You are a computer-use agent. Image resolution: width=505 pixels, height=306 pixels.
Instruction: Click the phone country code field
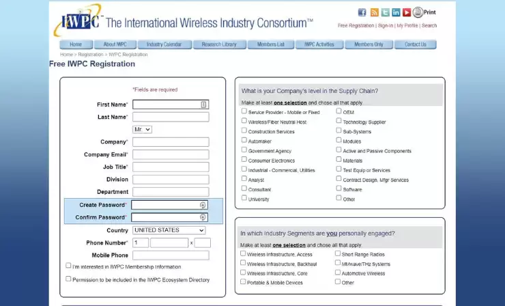tap(141, 242)
